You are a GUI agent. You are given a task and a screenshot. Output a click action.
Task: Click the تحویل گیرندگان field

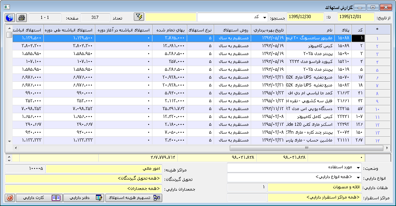coord(84,178)
